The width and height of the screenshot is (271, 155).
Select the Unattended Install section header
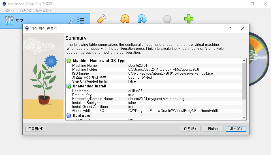click(89, 86)
